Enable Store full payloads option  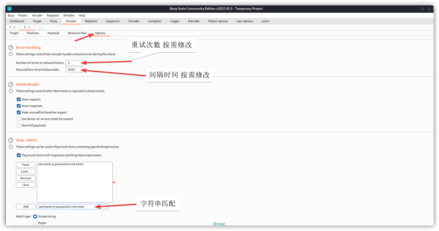pyautogui.click(x=19, y=125)
